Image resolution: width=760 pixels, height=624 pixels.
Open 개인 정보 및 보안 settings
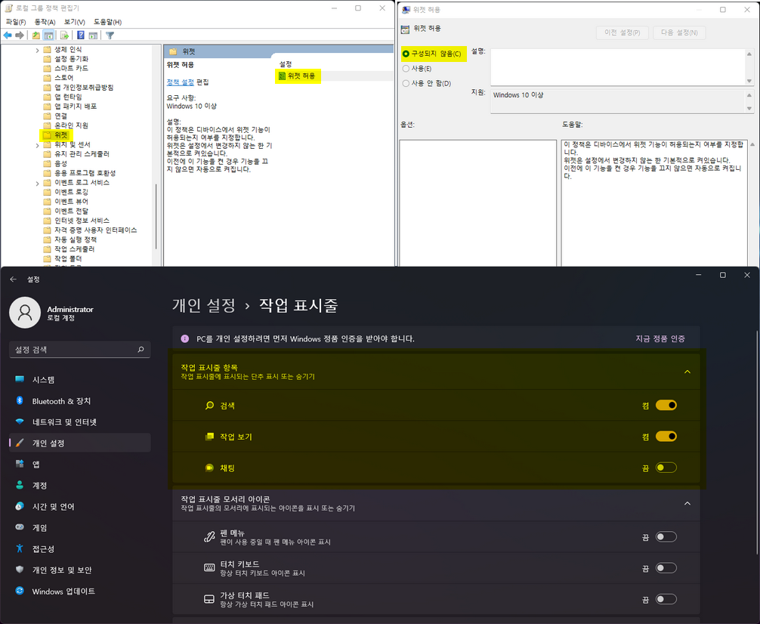coord(80,570)
